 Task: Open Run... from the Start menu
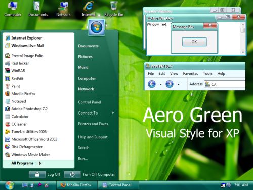pos(83,159)
